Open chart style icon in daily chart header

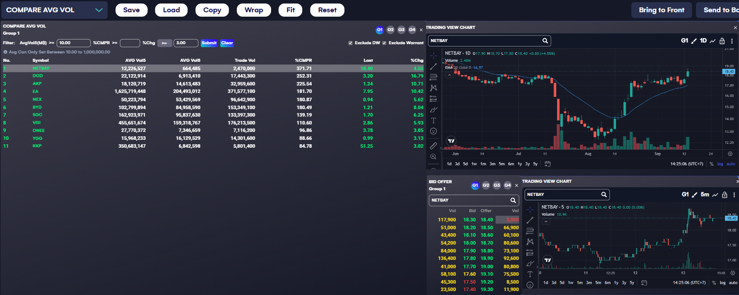(713, 41)
